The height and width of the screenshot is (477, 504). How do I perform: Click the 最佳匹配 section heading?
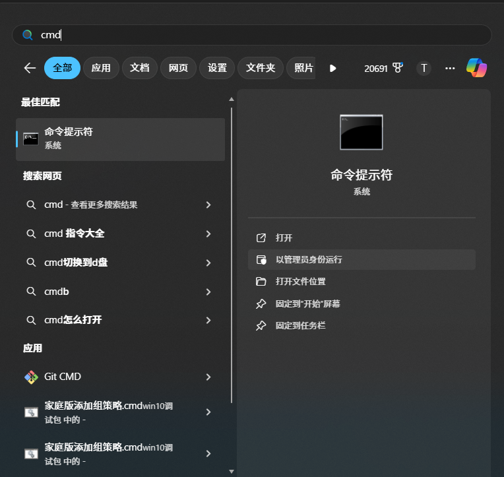coord(40,102)
